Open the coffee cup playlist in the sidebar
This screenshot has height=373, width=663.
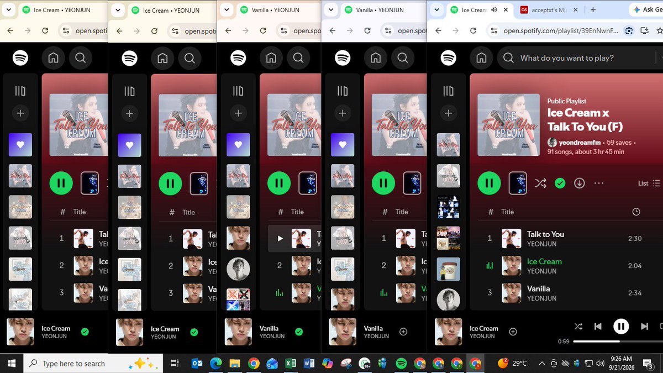click(x=449, y=269)
